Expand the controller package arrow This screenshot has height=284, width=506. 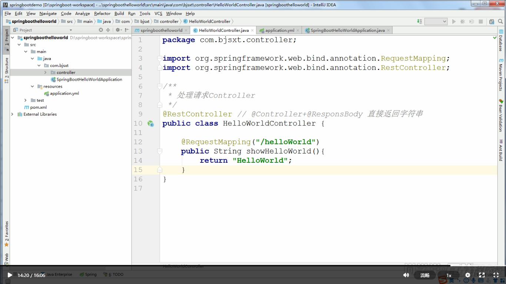pos(46,72)
